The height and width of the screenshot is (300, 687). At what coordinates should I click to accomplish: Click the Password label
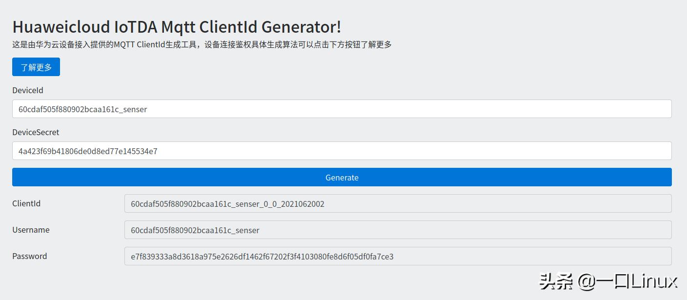point(30,256)
